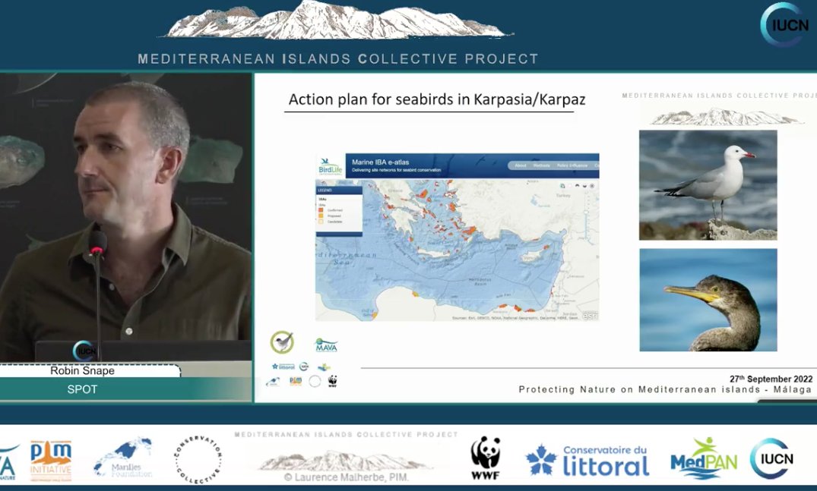Click the shag photo thumbnail
This screenshot has width=817, height=491.
pos(708,300)
